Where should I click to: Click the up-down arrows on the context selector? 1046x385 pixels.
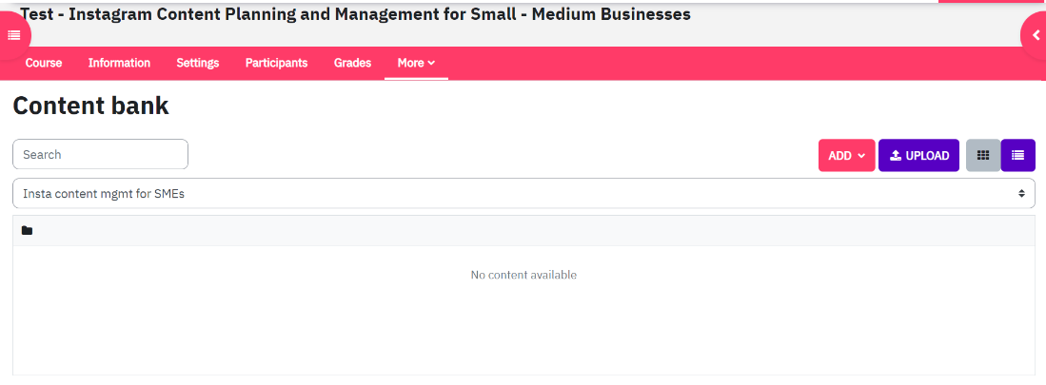click(1021, 193)
